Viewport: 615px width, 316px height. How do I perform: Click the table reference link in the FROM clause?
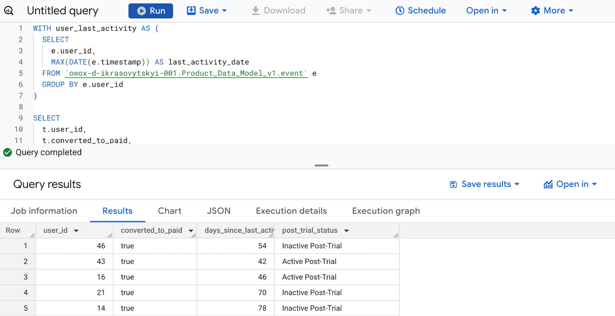click(x=186, y=73)
